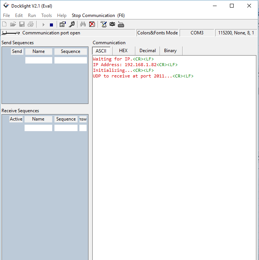
Task: Close the Docklight window
Action: tap(249, 6)
